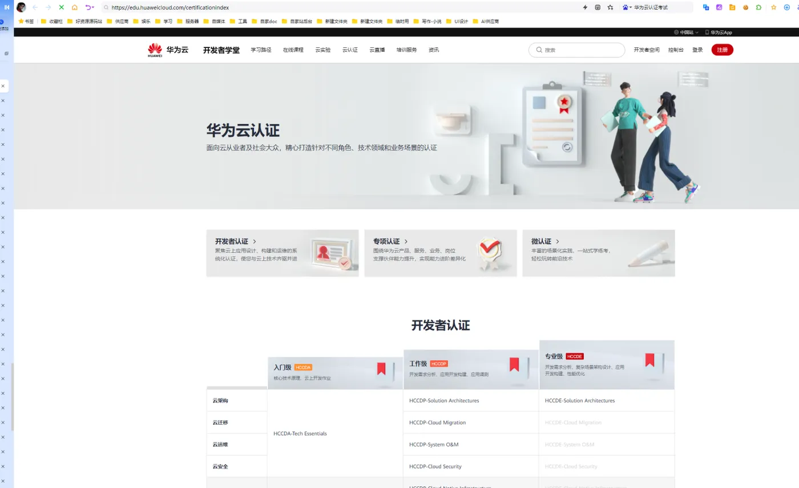Viewport: 799px width, 488px height.
Task: Click the 华为云App link
Action: [719, 32]
